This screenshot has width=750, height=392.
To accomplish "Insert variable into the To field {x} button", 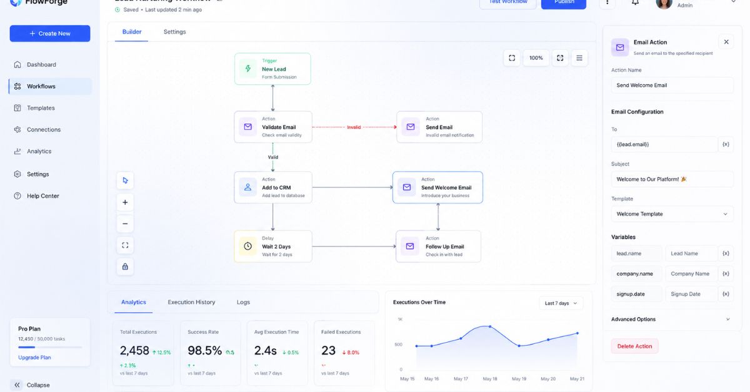I will click(726, 144).
